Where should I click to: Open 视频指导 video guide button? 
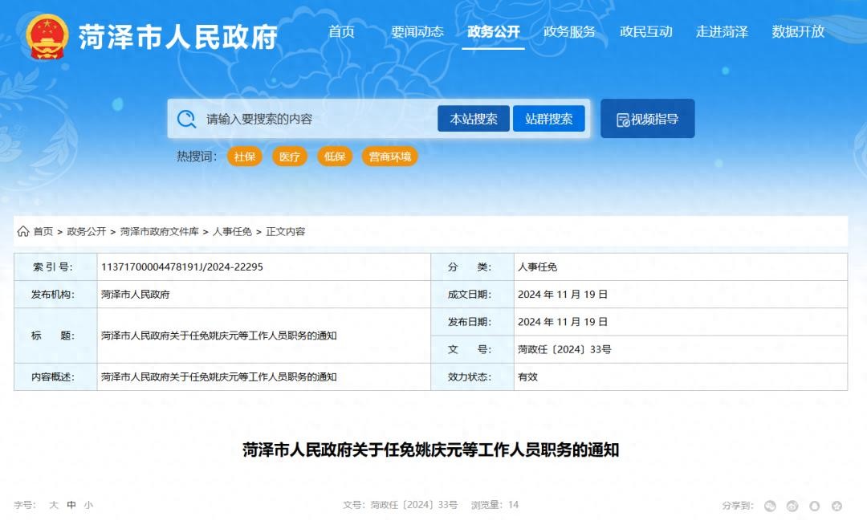(x=647, y=119)
